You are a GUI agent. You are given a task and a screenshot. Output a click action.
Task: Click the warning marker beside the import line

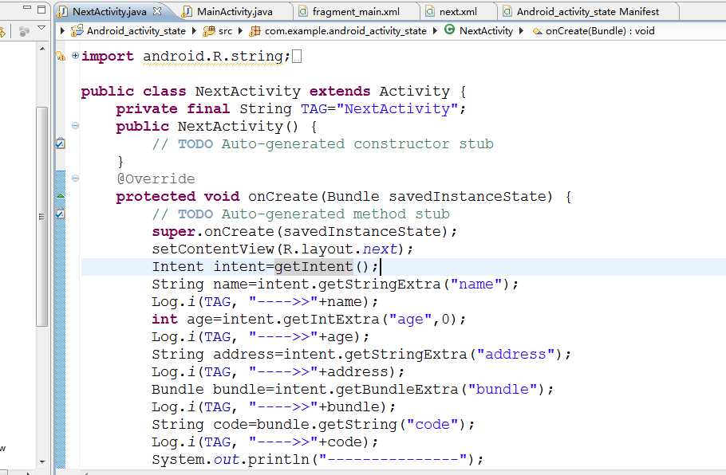point(60,56)
